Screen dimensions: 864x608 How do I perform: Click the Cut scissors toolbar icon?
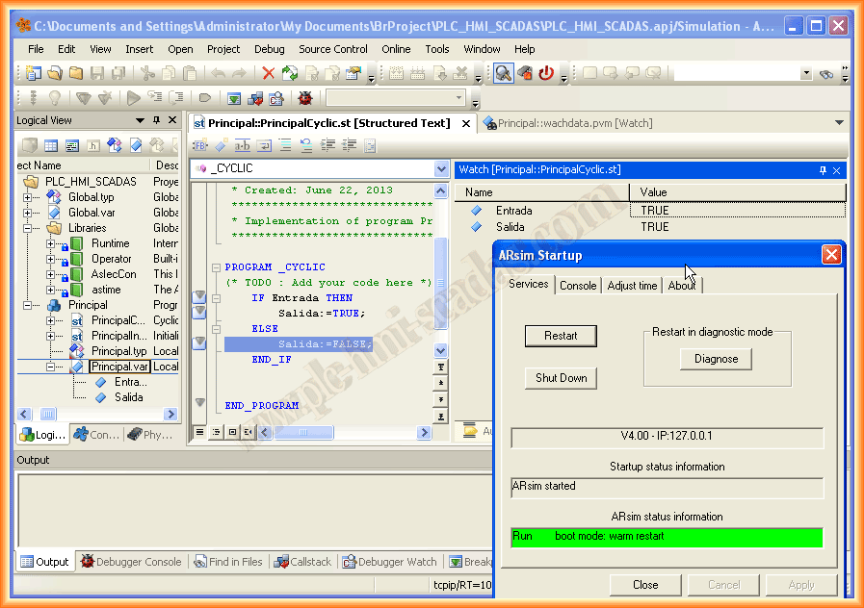pyautogui.click(x=147, y=73)
